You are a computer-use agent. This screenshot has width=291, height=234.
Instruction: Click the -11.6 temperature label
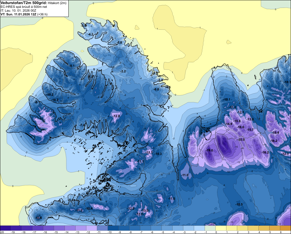click(39, 218)
